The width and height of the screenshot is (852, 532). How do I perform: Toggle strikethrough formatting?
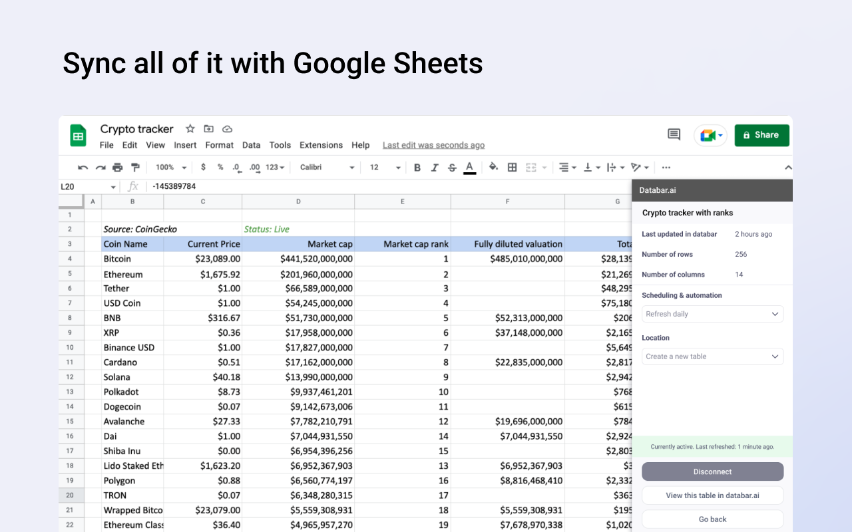coord(453,168)
